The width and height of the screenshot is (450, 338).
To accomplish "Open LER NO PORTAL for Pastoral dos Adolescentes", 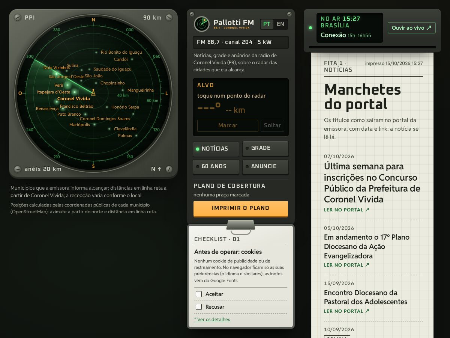I will 346,311.
